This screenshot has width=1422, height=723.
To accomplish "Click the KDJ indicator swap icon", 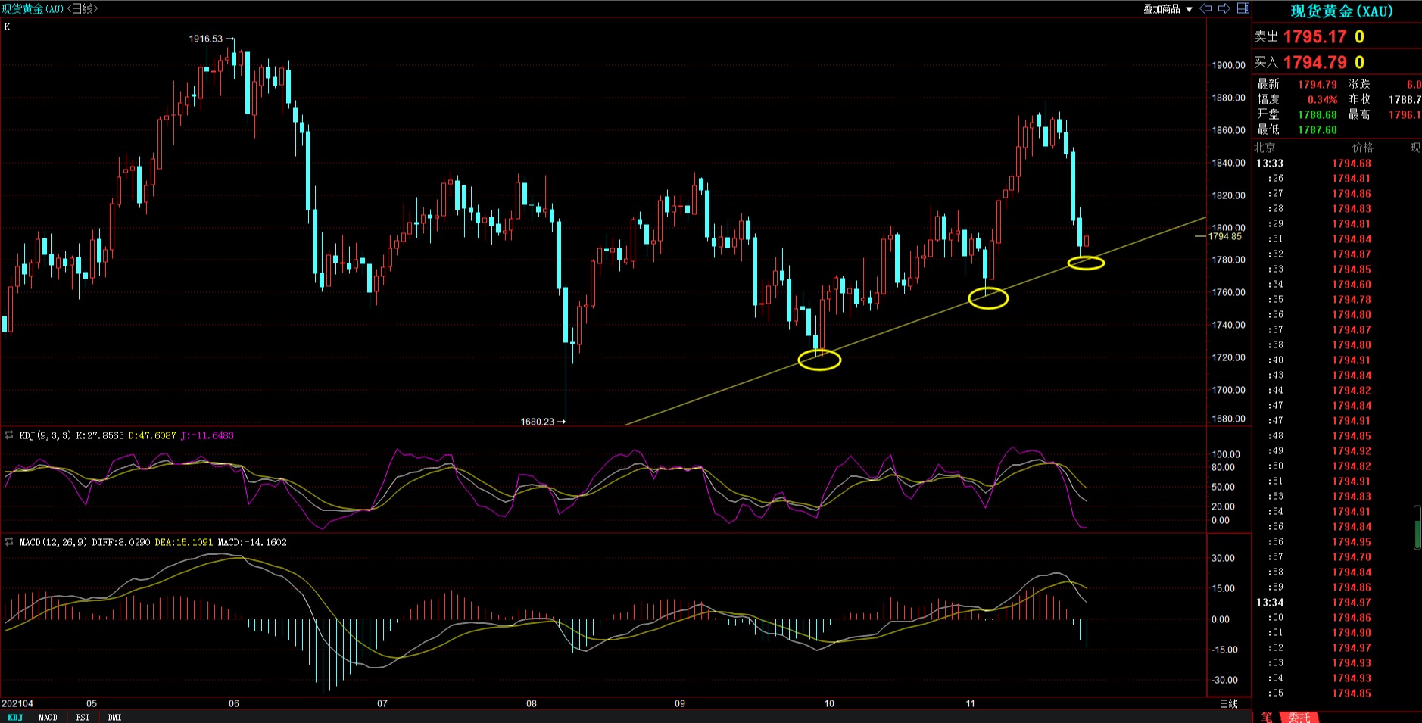I will pyautogui.click(x=9, y=435).
